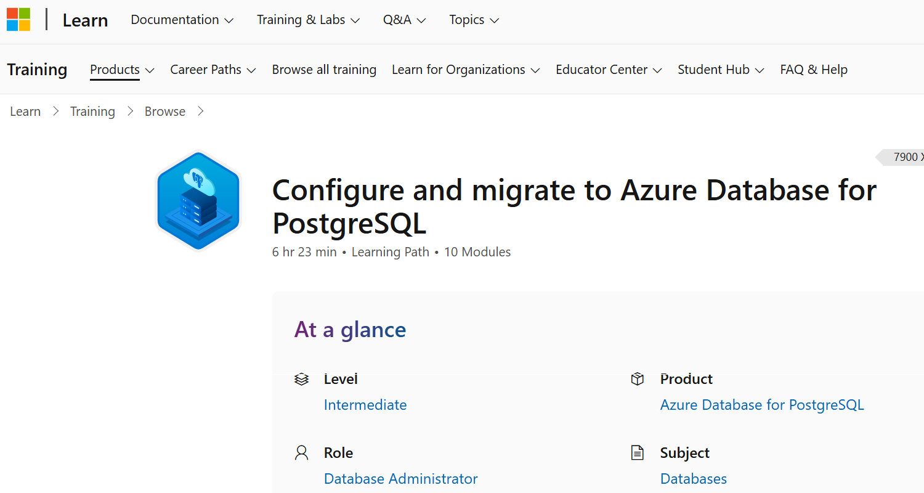Viewport: 924px width, 493px height.
Task: Open FAQ & Help
Action: (814, 70)
